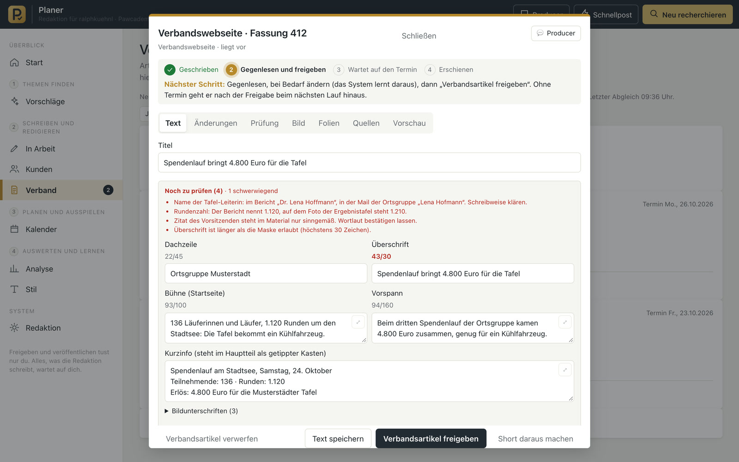Click the Producer speech bubble icon
This screenshot has width=739, height=462.
pyautogui.click(x=540, y=33)
